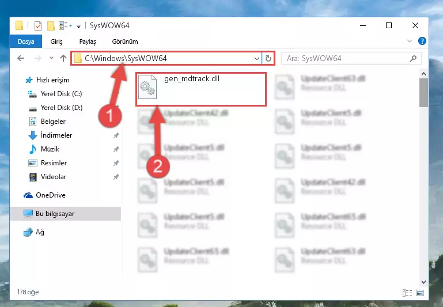The height and width of the screenshot is (307, 443).
Task: Open the Dosya ribbon tab
Action: point(26,41)
